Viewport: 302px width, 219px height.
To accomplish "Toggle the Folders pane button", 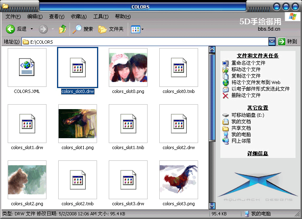I will pyautogui.click(x=111, y=29).
